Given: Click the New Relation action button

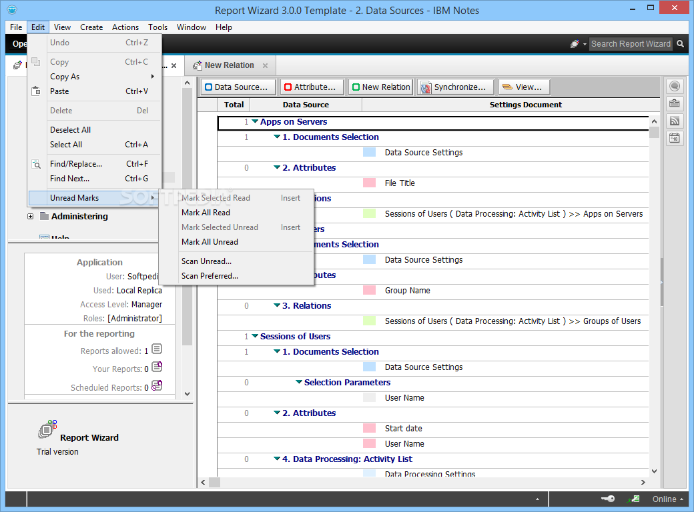Looking at the screenshot, I should click(x=381, y=87).
